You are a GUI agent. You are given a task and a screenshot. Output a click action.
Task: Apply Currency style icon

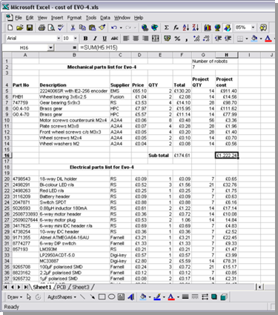(x=168, y=39)
